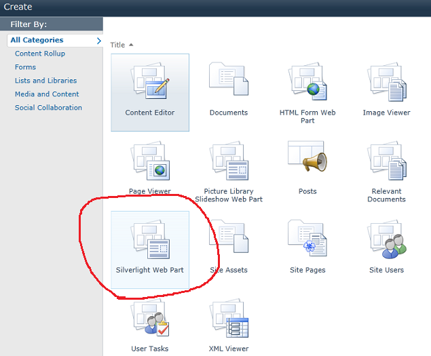Click the HTML Form Web Part label
The height and width of the screenshot is (356, 431).
[307, 117]
